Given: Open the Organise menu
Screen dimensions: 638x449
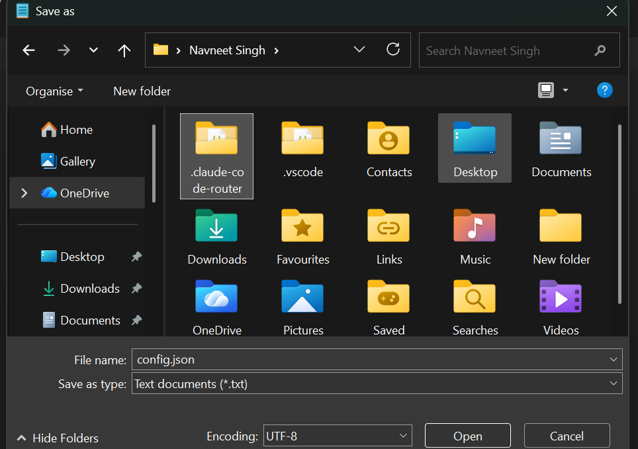Looking at the screenshot, I should pyautogui.click(x=54, y=91).
